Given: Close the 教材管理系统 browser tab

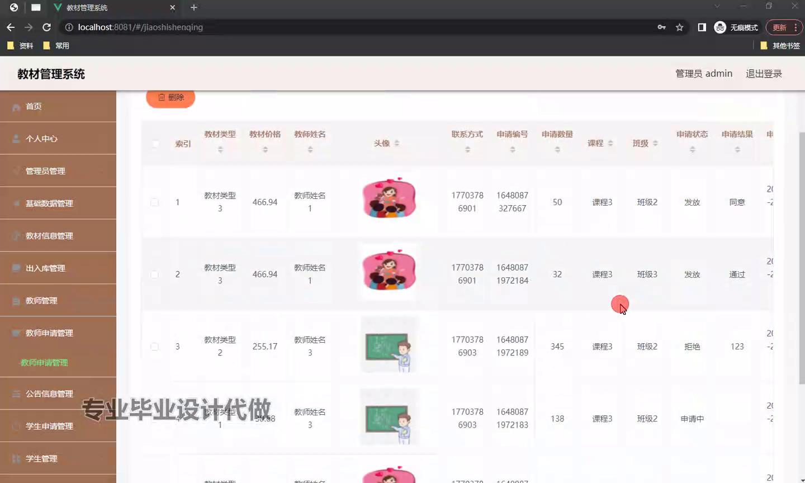Looking at the screenshot, I should [172, 7].
